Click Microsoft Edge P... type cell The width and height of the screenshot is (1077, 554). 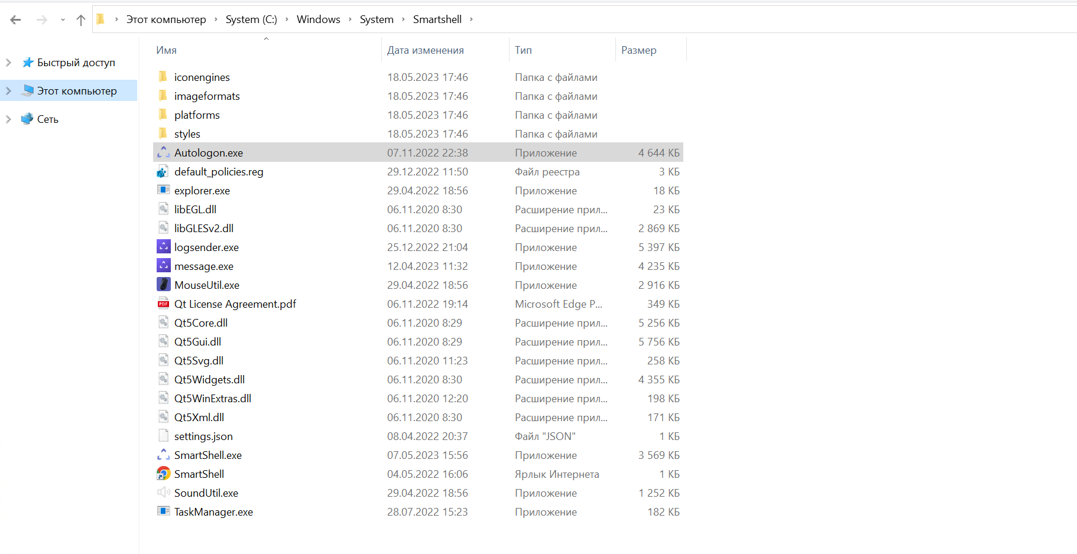559,304
